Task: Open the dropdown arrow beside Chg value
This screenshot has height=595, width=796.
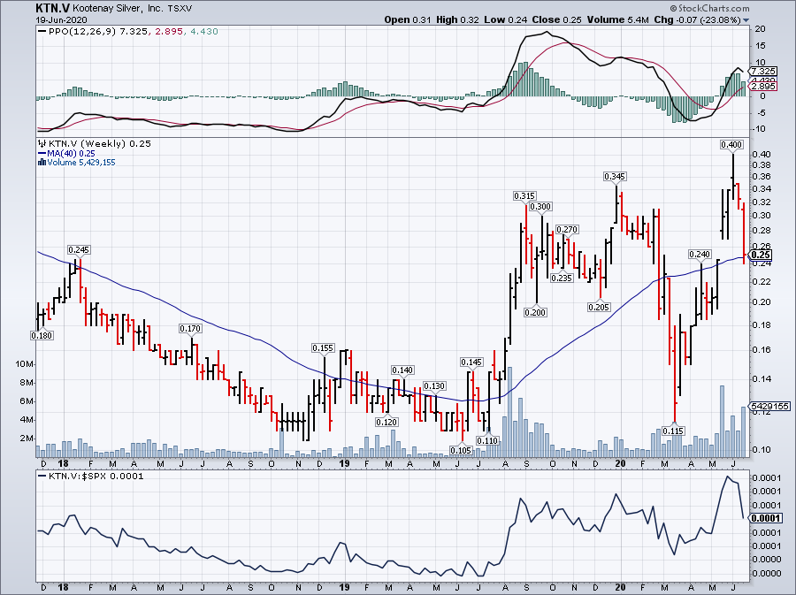Action: tap(746, 20)
